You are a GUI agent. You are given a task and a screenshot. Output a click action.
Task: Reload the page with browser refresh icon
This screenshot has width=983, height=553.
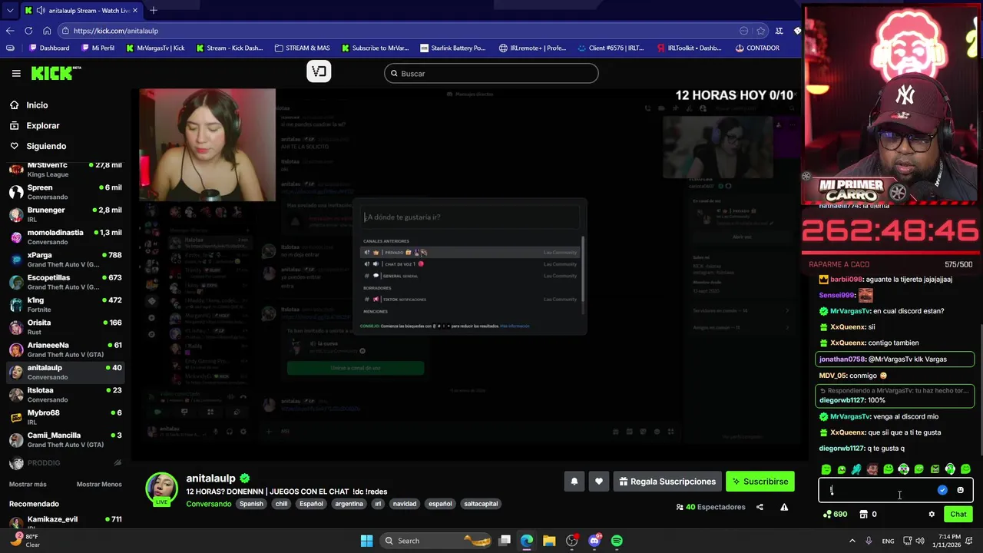[28, 31]
